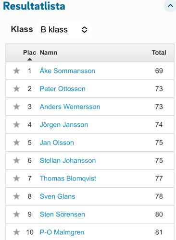Toggle favorite star for Thomas Blomqvist
176x240 pixels.
click(16, 178)
